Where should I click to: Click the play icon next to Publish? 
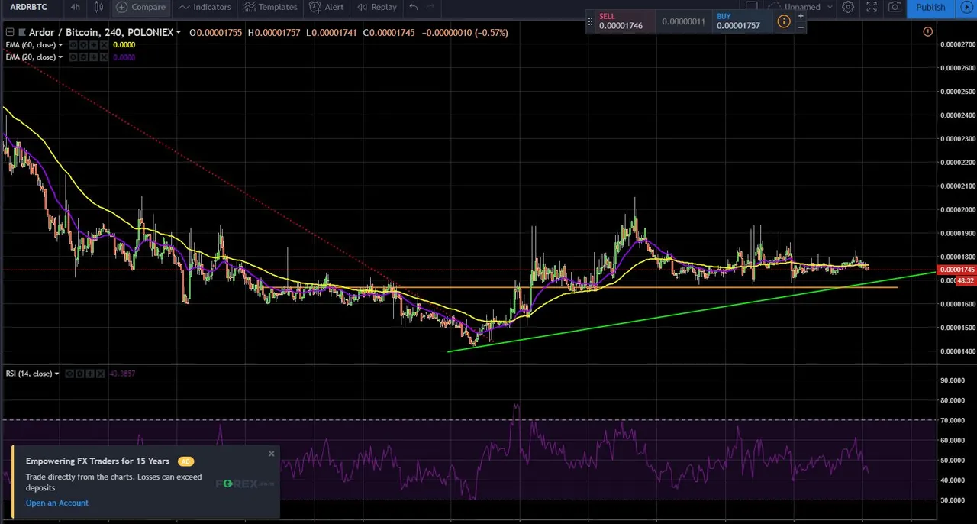[x=966, y=7]
